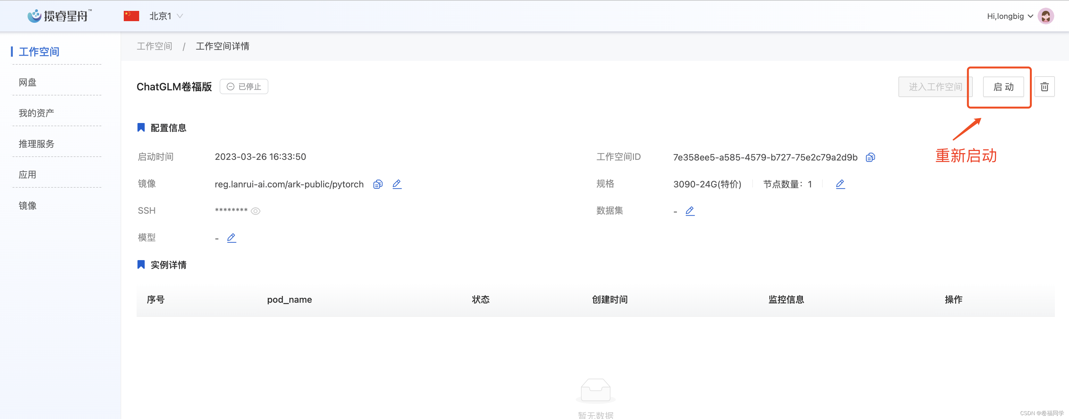Edit the 规格 specification
The height and width of the screenshot is (419, 1069).
click(x=840, y=184)
